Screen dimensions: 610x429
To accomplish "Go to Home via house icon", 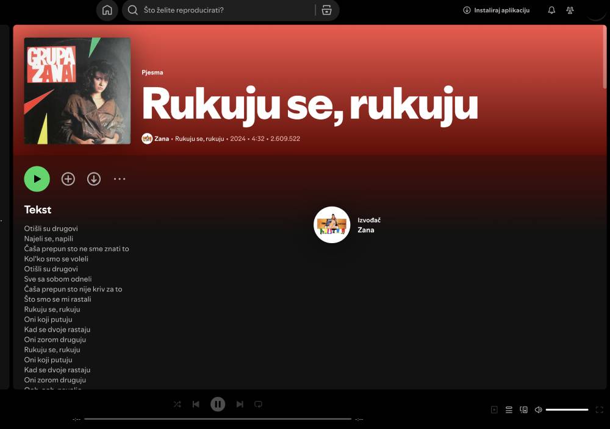I will 107,10.
